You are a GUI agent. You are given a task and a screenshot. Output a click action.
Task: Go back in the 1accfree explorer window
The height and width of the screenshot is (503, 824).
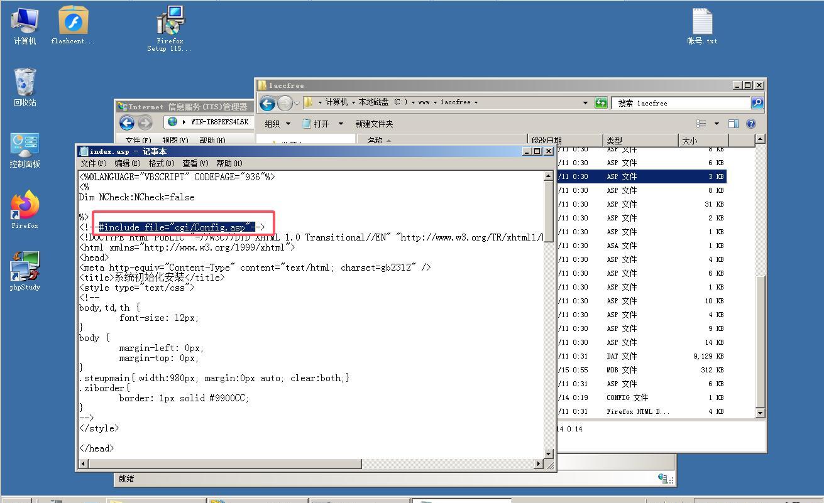(x=267, y=102)
